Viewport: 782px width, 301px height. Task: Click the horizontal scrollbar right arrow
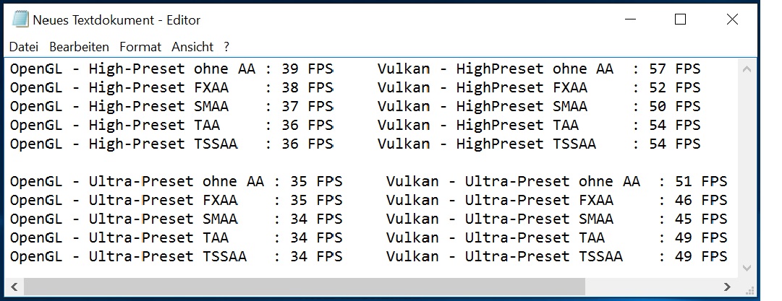(728, 287)
